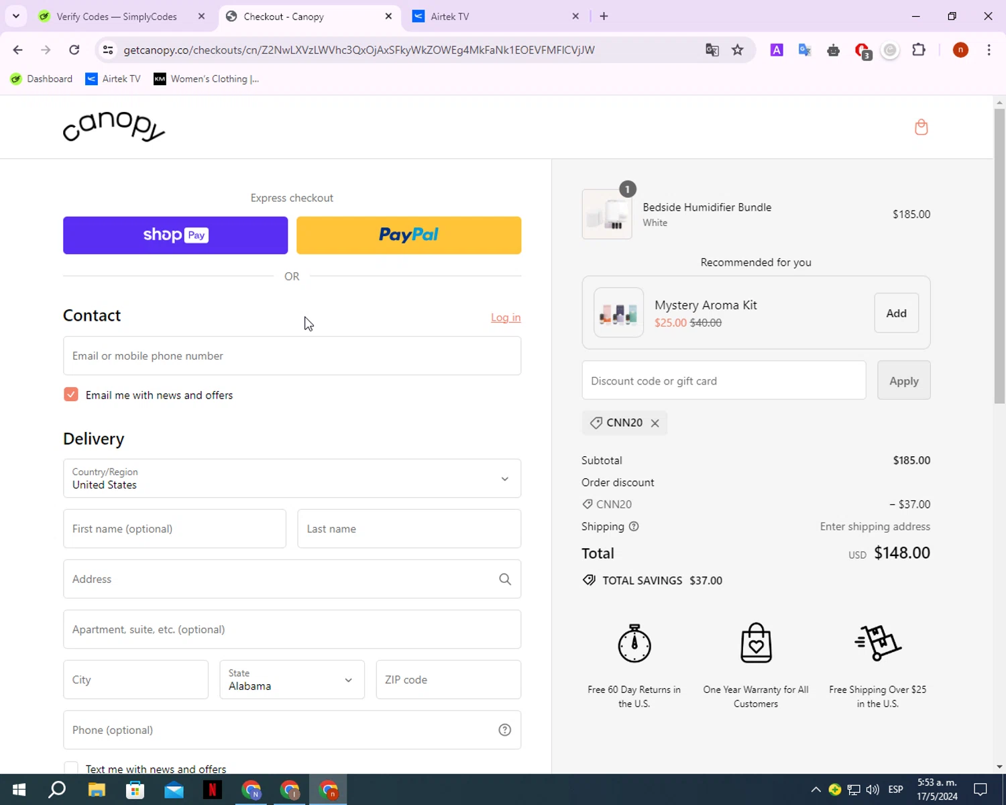Open Windows taskbar search
Viewport: 1006px width, 805px height.
click(58, 790)
